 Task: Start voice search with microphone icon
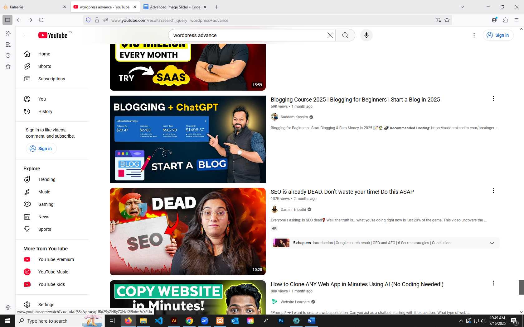pyautogui.click(x=366, y=35)
